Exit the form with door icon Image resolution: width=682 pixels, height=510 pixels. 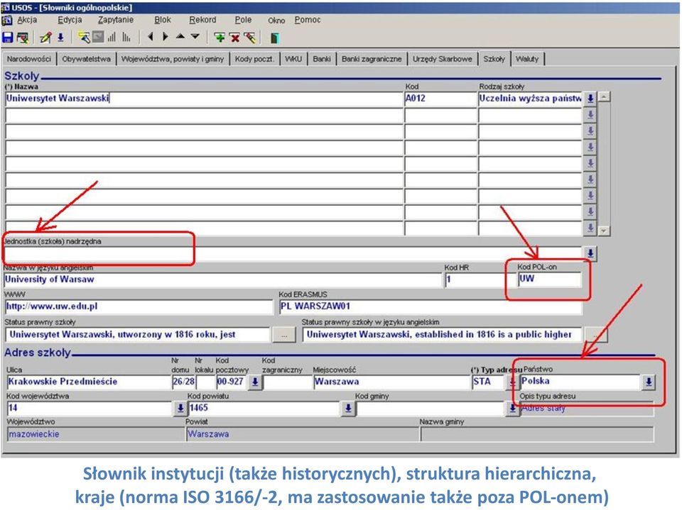(x=274, y=38)
